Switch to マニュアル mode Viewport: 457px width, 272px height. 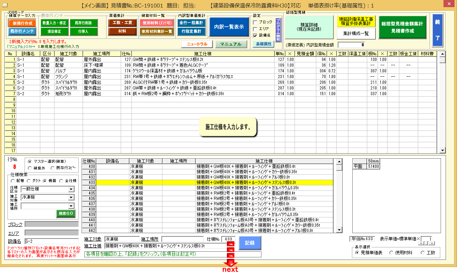231,44
